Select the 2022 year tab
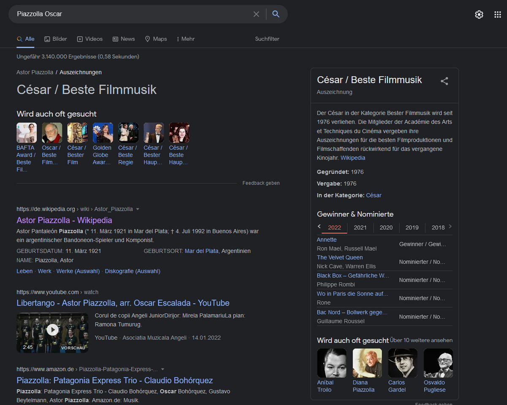The height and width of the screenshot is (405, 507). (334, 227)
